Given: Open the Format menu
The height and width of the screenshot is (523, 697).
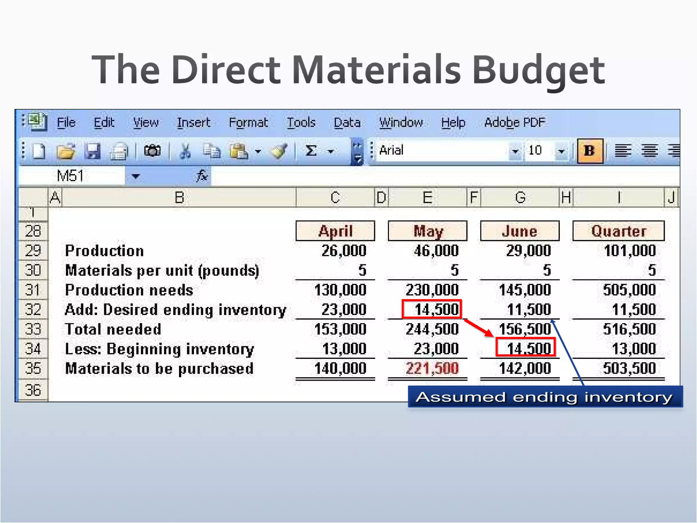Looking at the screenshot, I should pyautogui.click(x=248, y=123).
